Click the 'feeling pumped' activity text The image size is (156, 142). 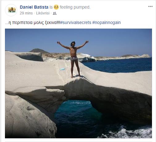tap(75, 7)
